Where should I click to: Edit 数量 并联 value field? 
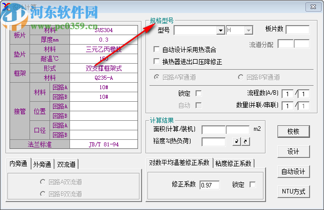click(x=287, y=106)
